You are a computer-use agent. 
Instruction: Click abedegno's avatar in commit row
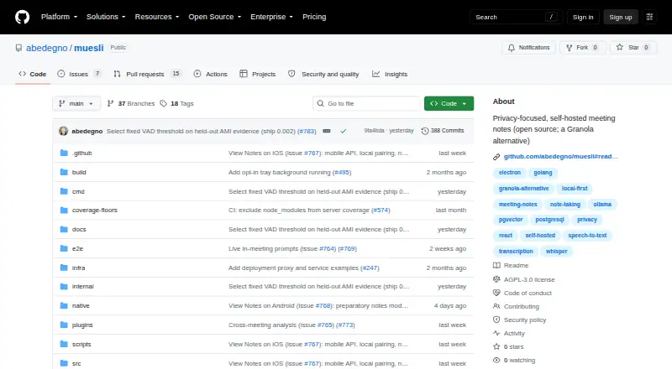(x=64, y=131)
